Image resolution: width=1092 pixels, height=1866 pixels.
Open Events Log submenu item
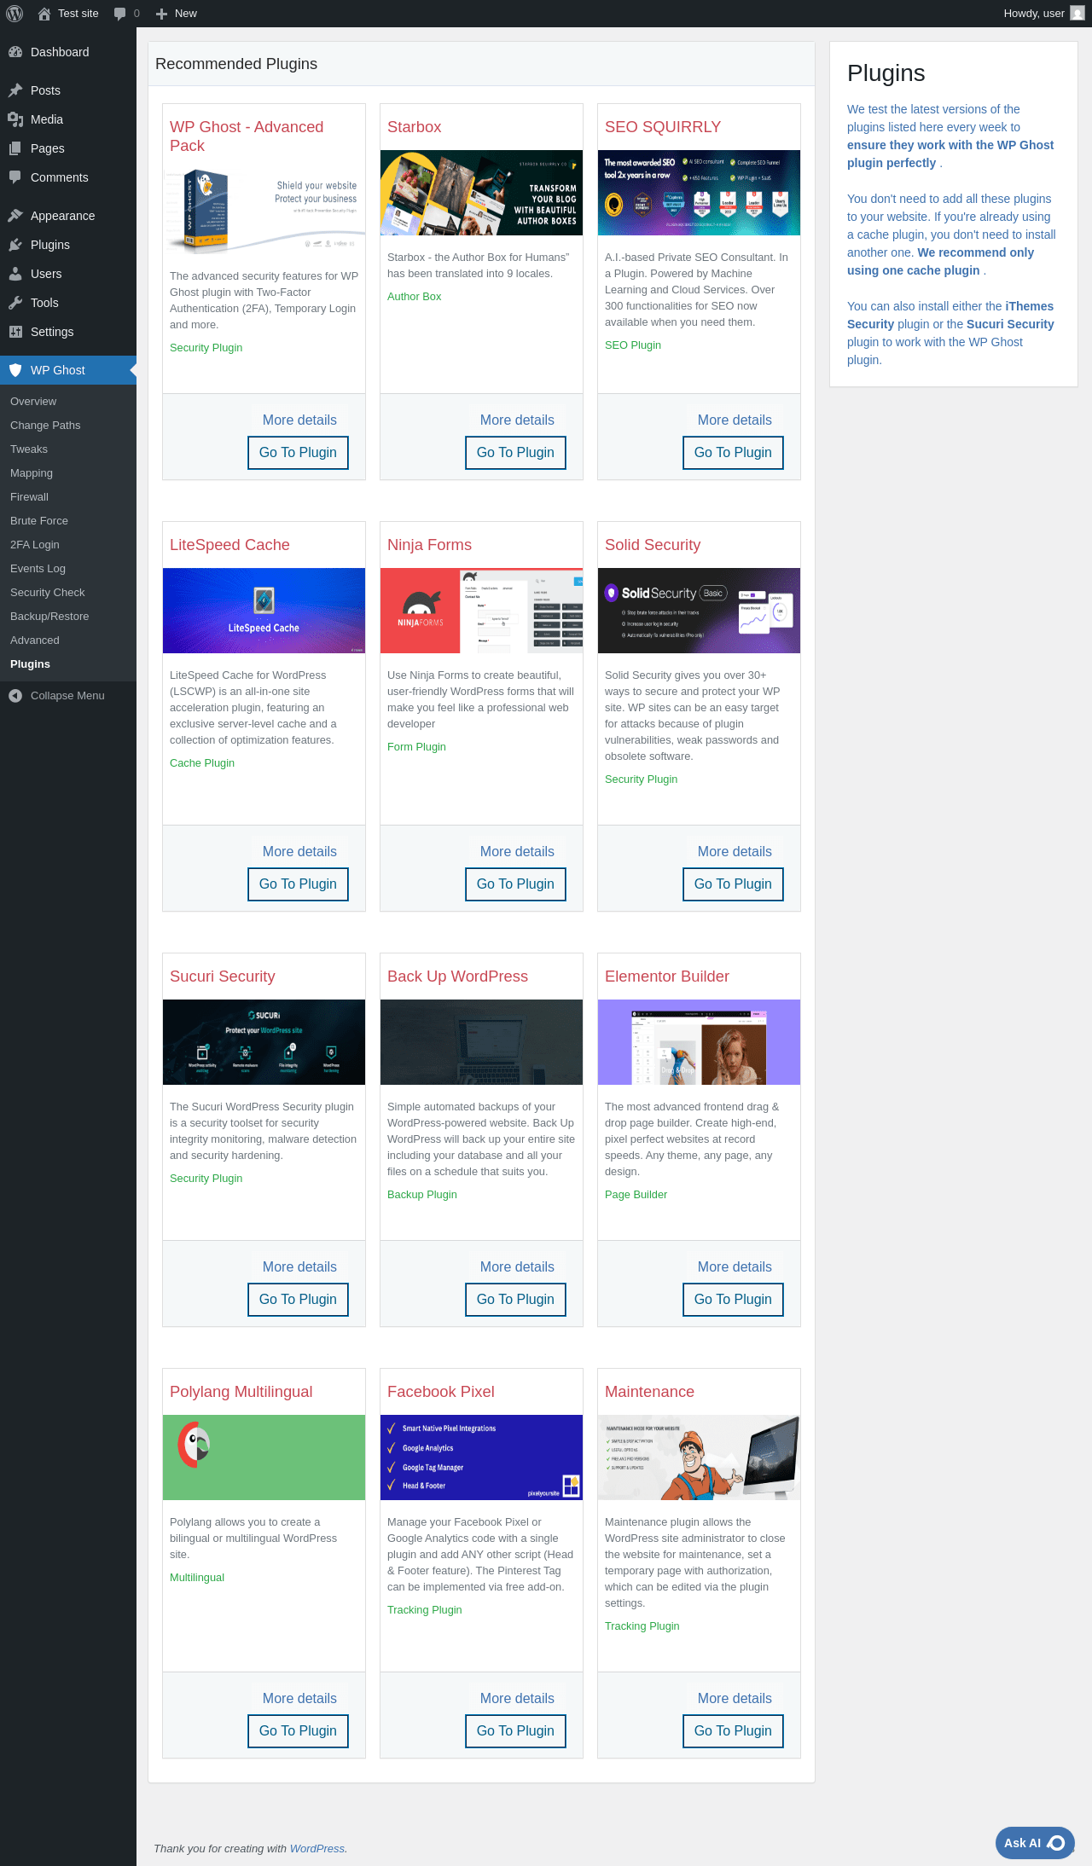[38, 569]
